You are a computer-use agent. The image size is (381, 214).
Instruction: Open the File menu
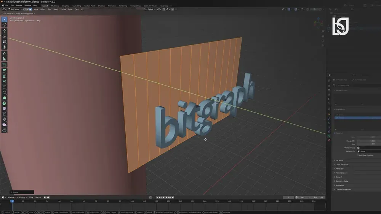[7, 5]
